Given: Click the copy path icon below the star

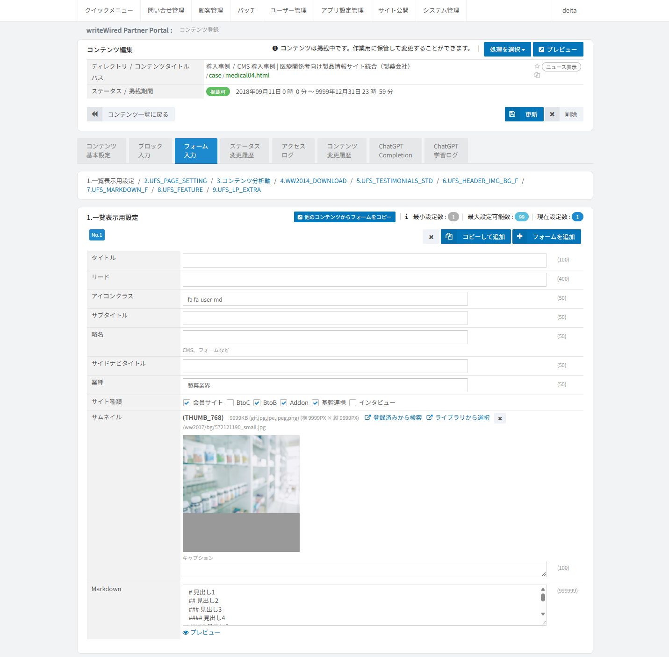Looking at the screenshot, I should (x=537, y=75).
